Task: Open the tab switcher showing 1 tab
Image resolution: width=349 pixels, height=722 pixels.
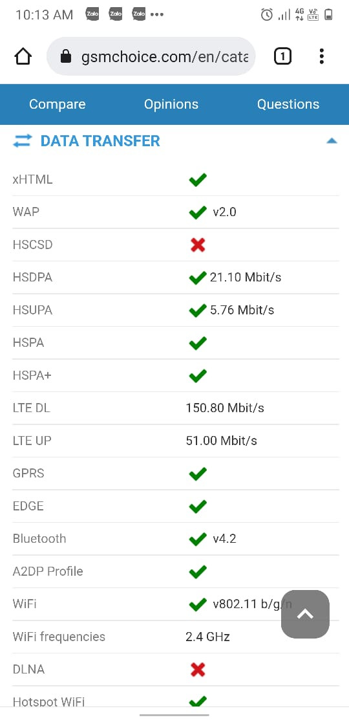Action: tap(282, 57)
